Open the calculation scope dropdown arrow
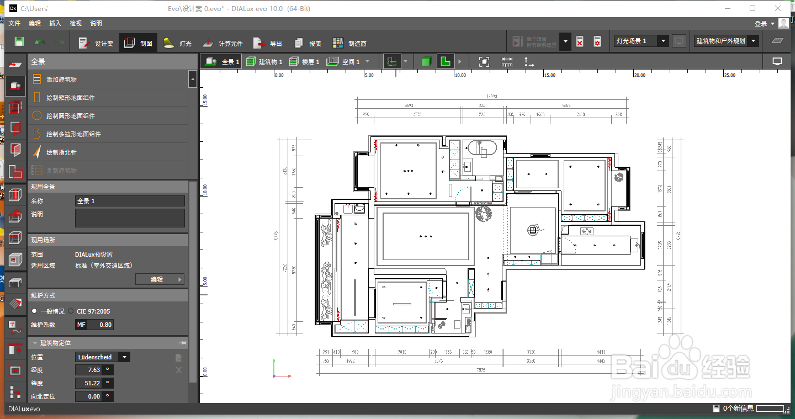This screenshot has width=795, height=419. [x=565, y=41]
